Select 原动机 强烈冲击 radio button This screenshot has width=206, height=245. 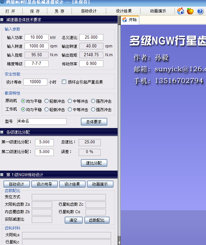(93, 101)
